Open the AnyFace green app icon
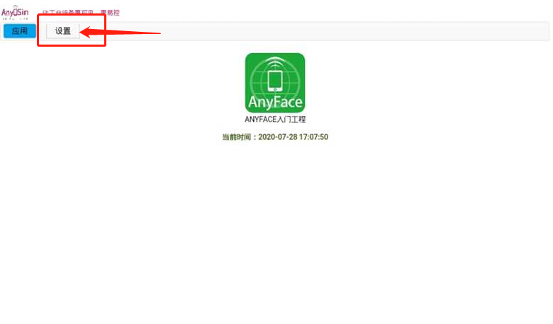This screenshot has height=324, width=553. pos(275,83)
